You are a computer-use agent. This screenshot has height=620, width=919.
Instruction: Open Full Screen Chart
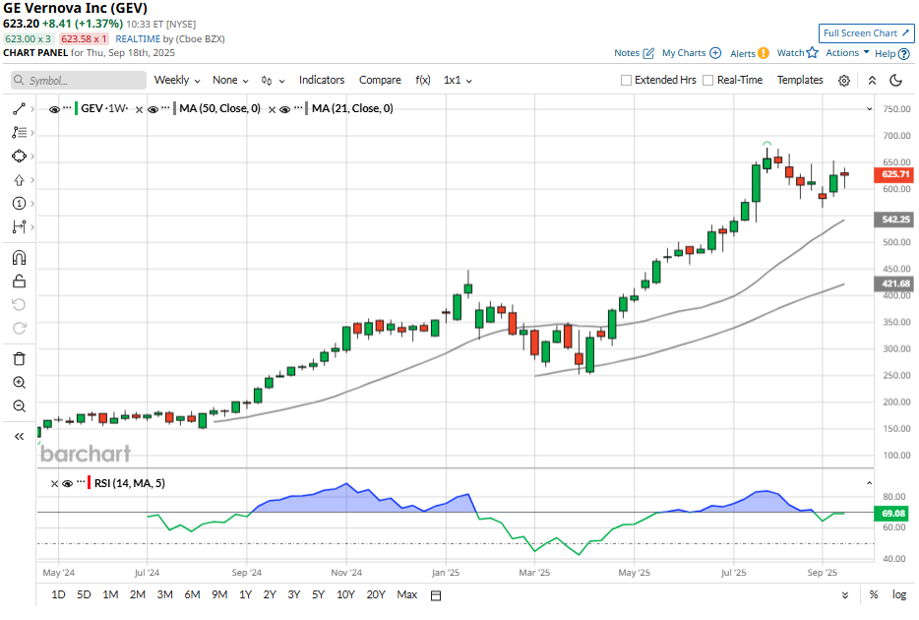[866, 33]
